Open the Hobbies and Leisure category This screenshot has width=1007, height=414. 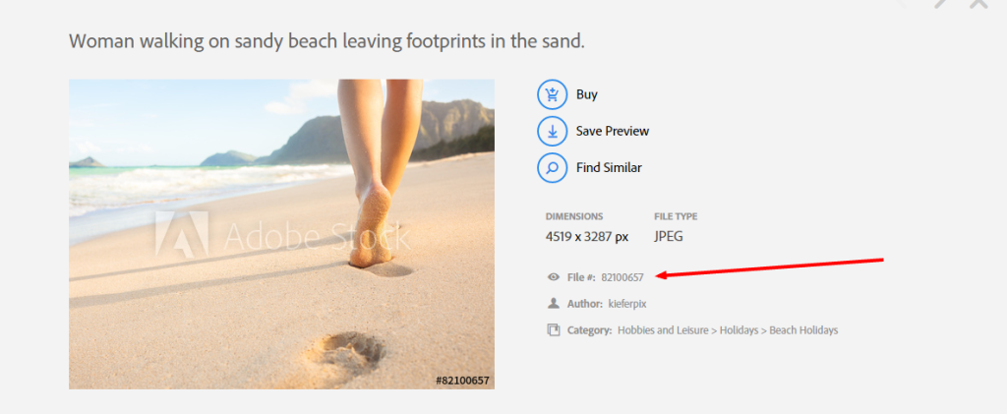[x=663, y=330]
